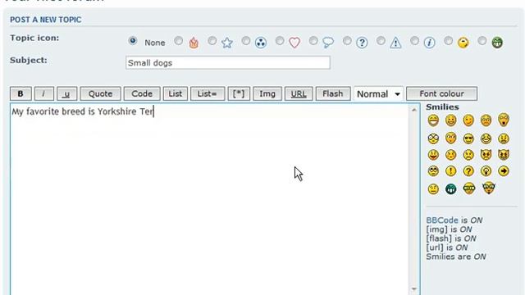
Task: Click the List= ordered list button
Action: [208, 93]
